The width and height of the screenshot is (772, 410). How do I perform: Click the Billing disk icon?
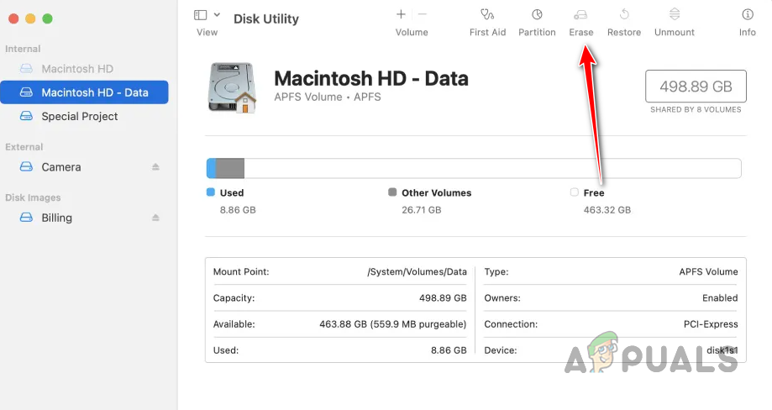pyautogui.click(x=26, y=218)
